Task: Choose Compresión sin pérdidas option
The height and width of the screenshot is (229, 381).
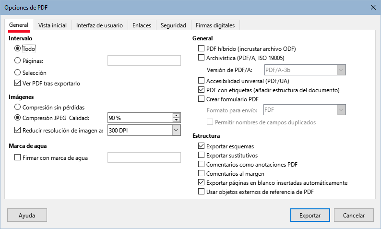Action: click(x=17, y=107)
